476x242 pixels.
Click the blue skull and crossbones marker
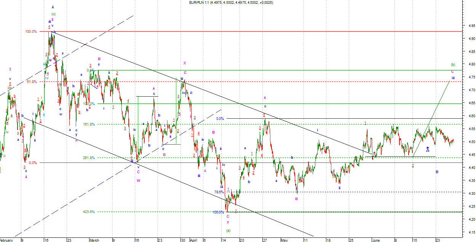(x=428, y=149)
